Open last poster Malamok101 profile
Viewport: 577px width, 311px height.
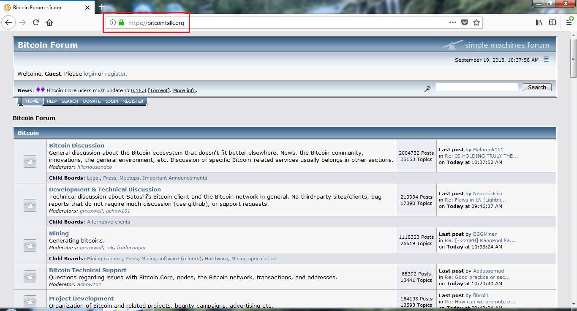(488, 150)
